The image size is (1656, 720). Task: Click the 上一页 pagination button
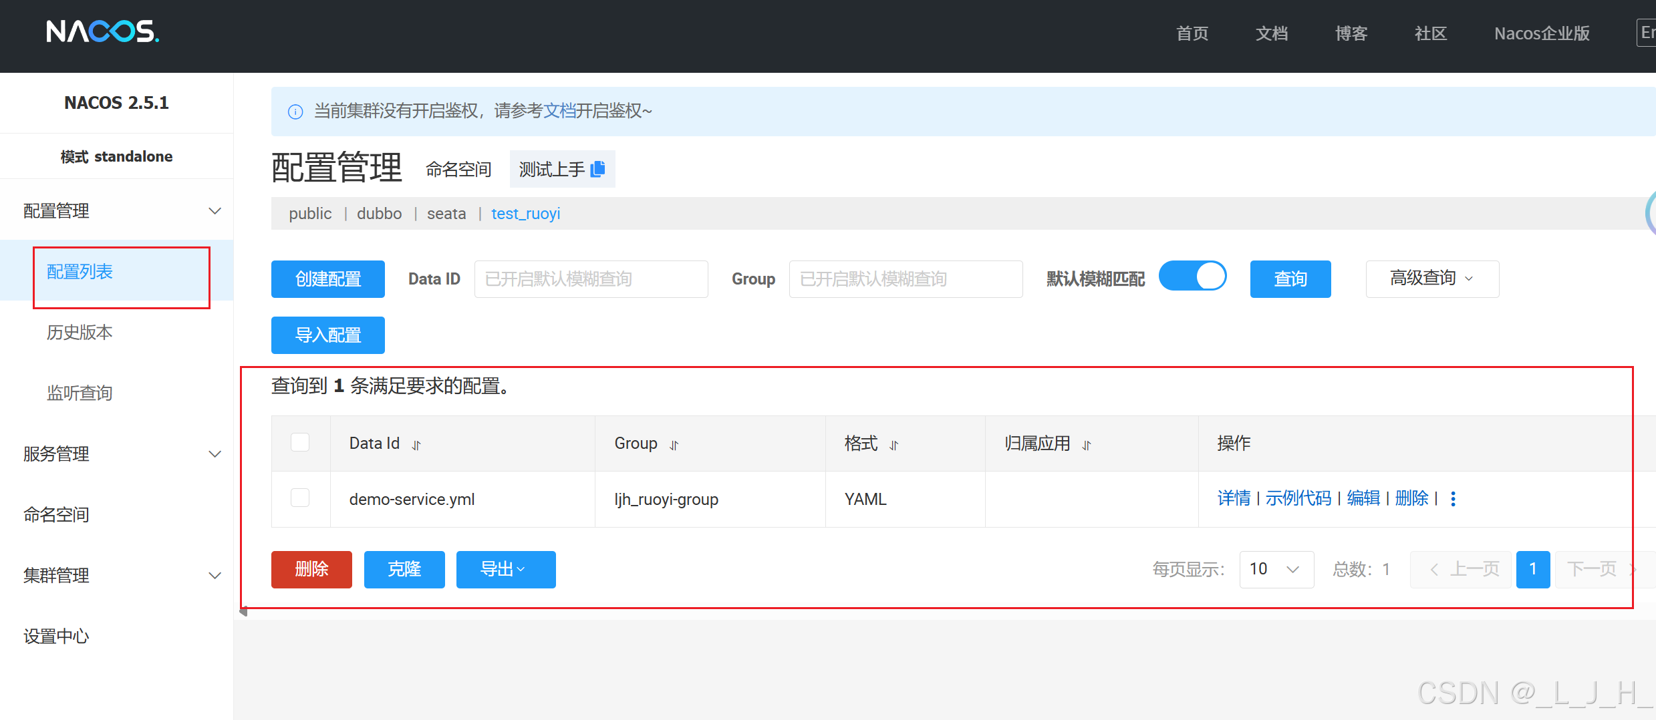[x=1461, y=570]
